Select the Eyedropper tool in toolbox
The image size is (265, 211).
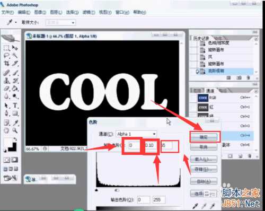tap(15, 122)
